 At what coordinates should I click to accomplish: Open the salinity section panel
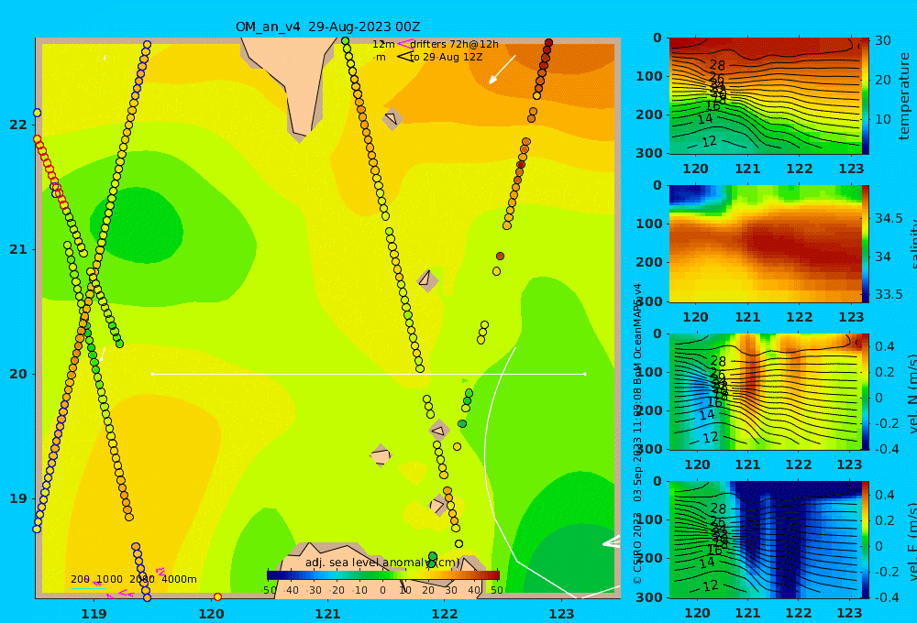pos(765,244)
